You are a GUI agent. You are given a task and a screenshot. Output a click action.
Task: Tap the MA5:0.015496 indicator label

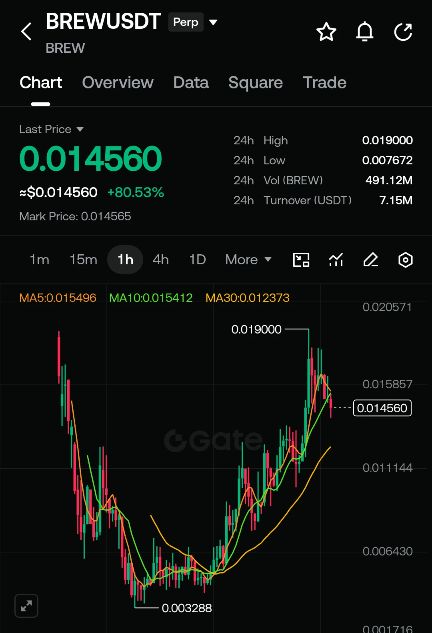[x=58, y=298]
